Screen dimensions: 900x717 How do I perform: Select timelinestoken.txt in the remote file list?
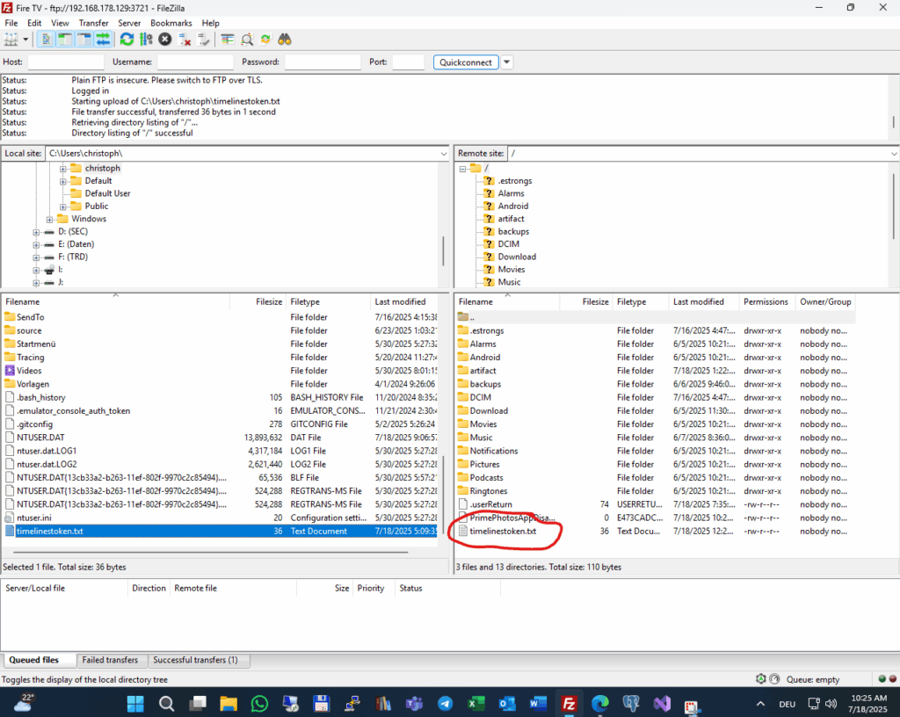pyautogui.click(x=656, y=531)
